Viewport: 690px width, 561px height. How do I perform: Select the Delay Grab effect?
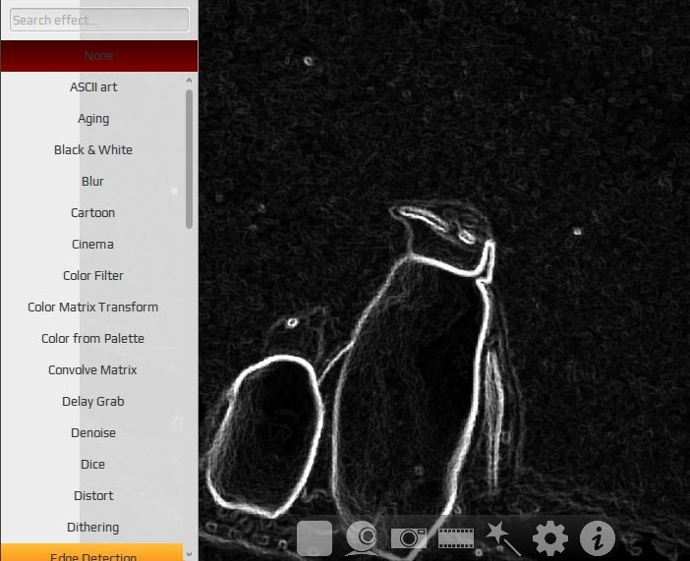pos(93,402)
